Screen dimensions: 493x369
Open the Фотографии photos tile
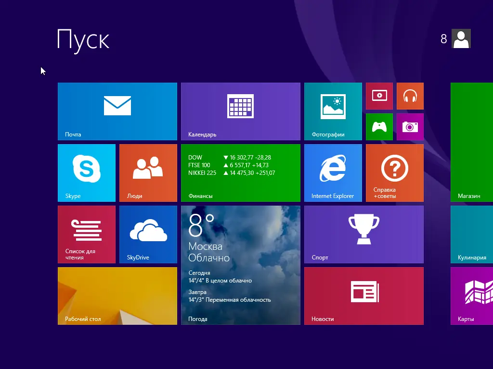click(x=333, y=111)
